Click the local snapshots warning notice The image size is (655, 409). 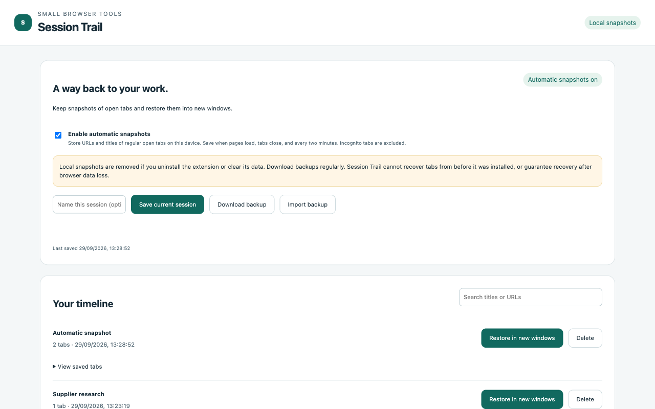327,171
